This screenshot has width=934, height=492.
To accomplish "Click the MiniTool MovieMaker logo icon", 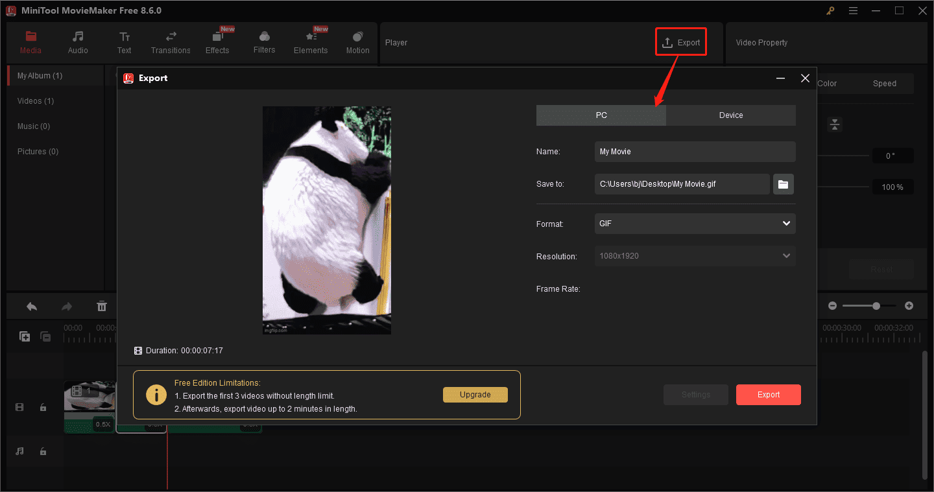I will pyautogui.click(x=11, y=10).
